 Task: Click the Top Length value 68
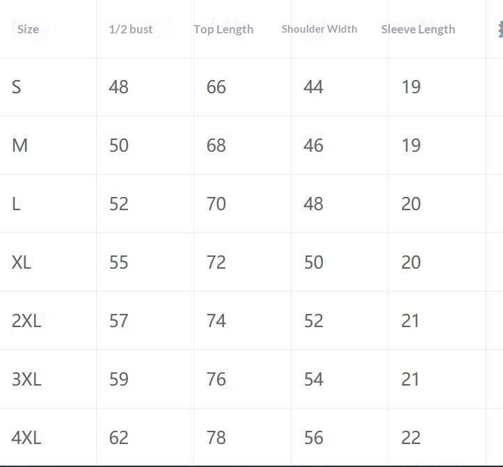(x=216, y=145)
